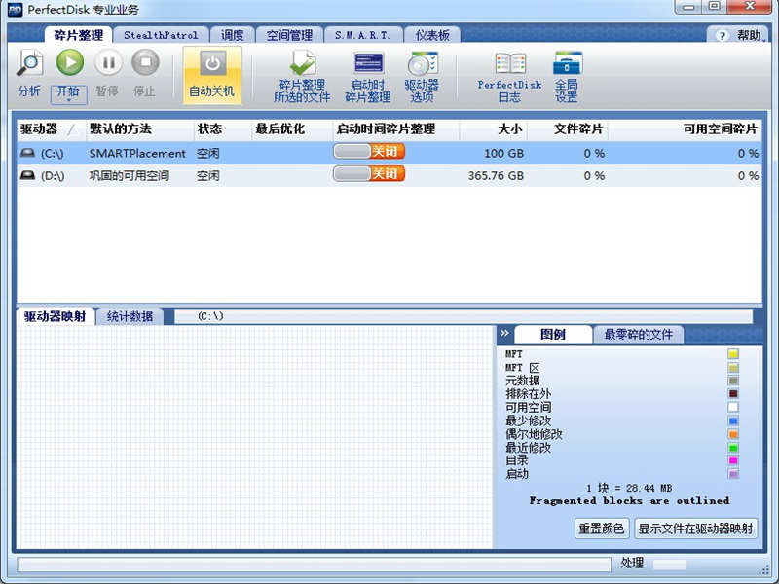
Task: Click the 可用空间 white swatch
Action: coord(733,407)
